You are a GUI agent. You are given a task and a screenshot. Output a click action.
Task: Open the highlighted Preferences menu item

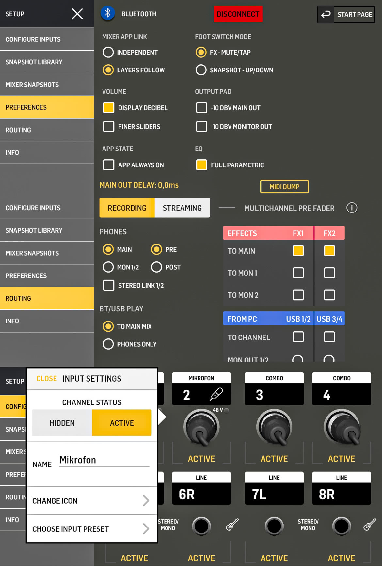tap(47, 107)
